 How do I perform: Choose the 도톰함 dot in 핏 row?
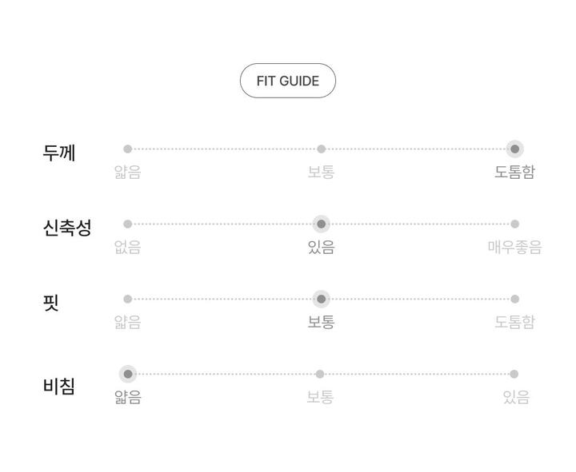coord(514,299)
